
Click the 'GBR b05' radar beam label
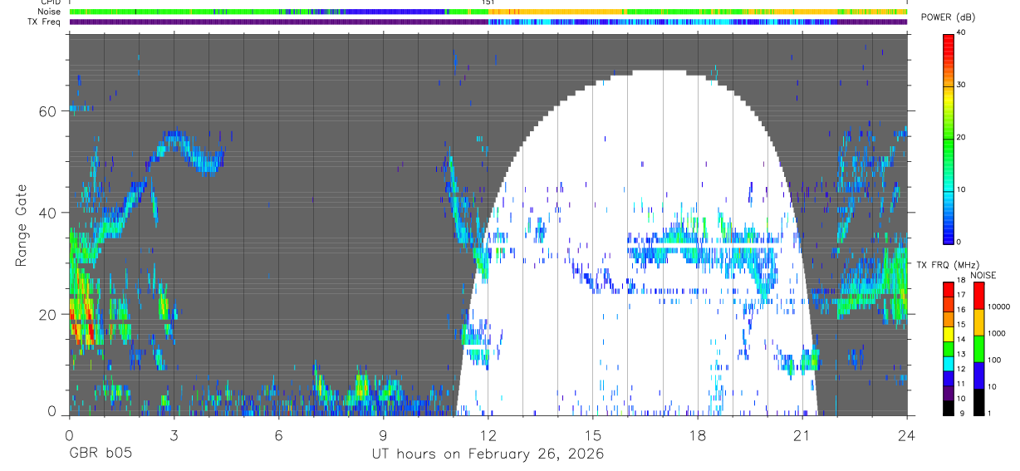click(x=100, y=454)
